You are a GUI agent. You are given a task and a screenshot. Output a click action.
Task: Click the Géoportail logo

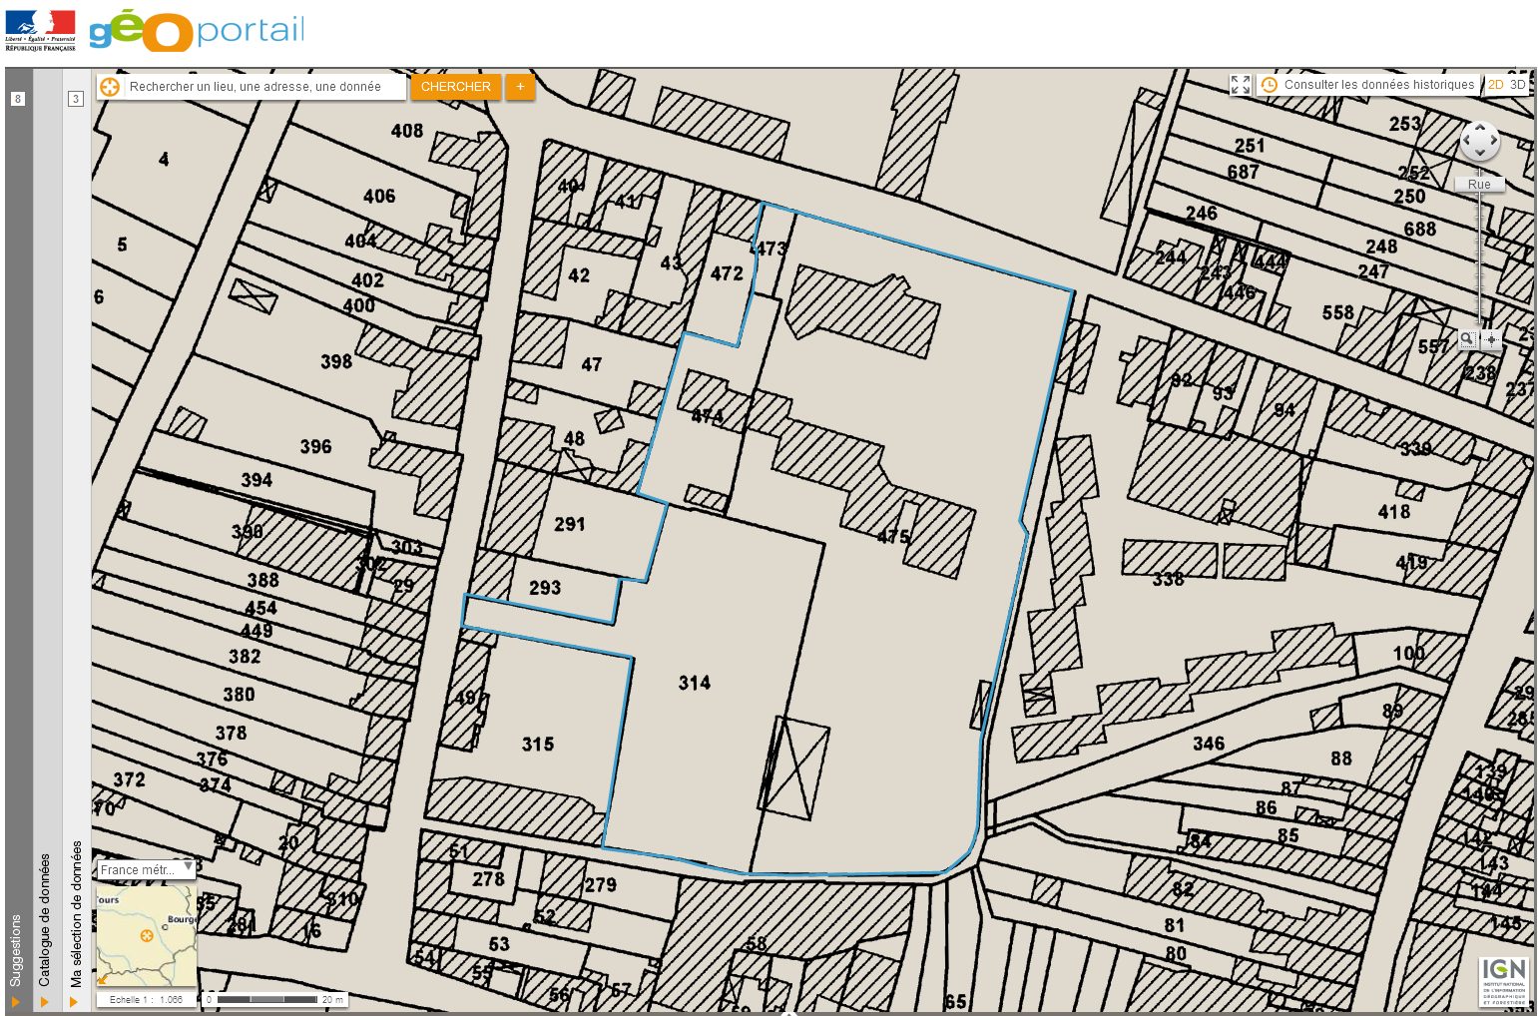click(197, 30)
